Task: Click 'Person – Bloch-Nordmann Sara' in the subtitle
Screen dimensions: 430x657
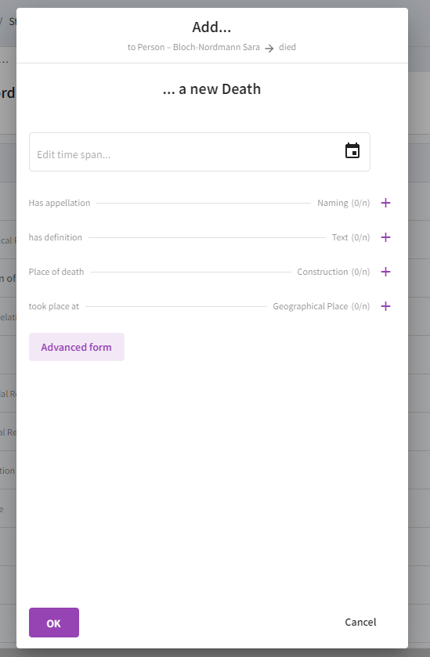Action: 199,47
